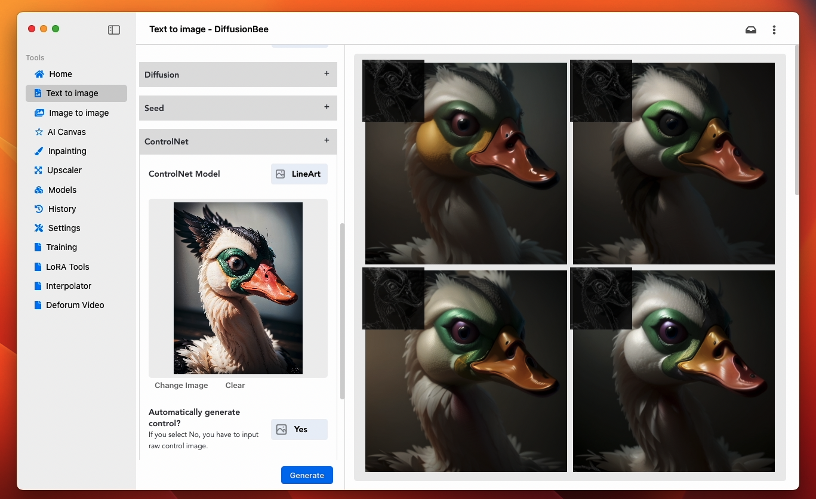Select the Inpainting brush icon

[x=39, y=151]
